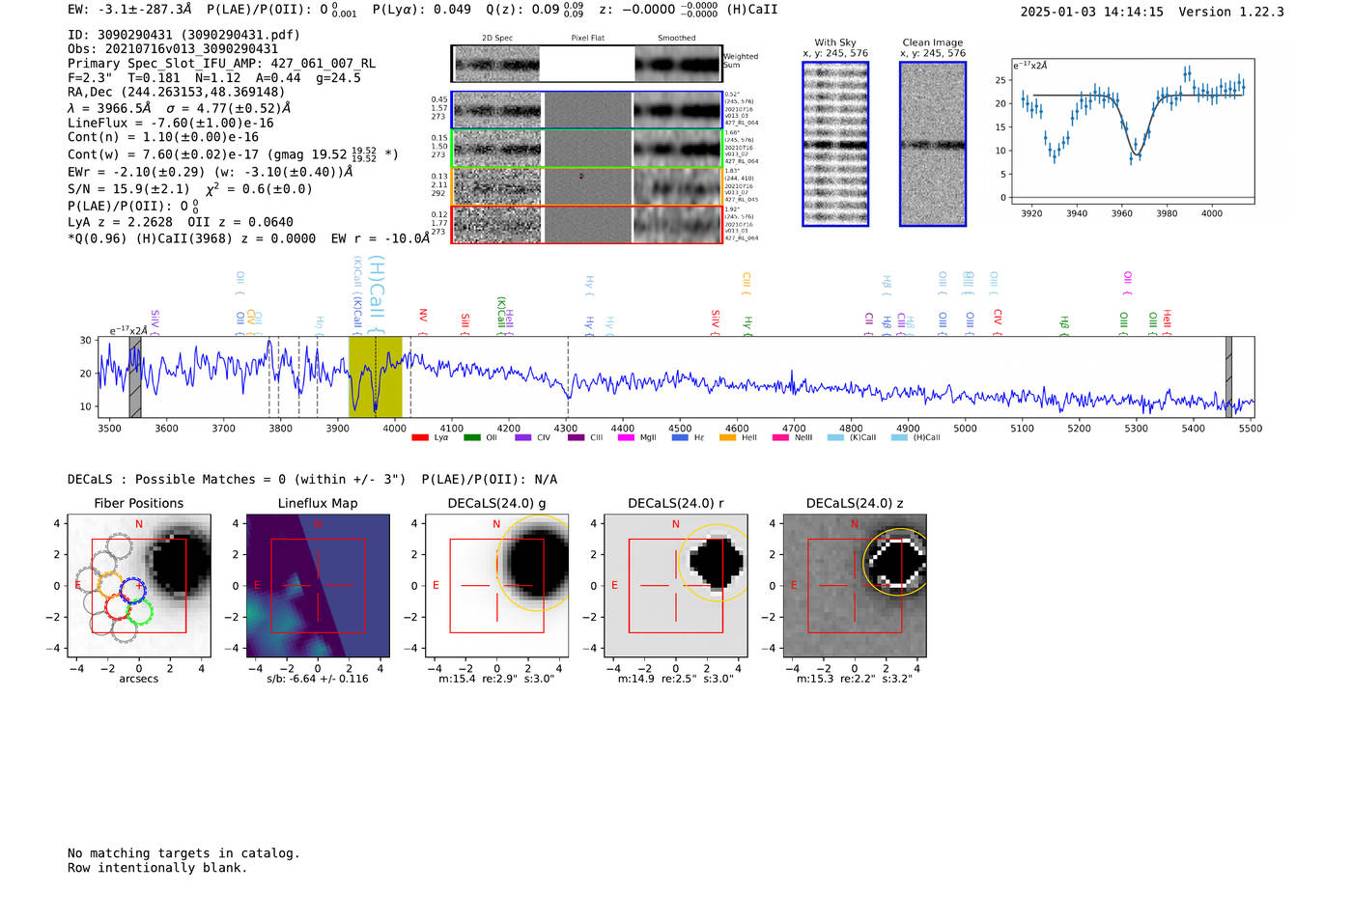Click the large (H)CaII line label
Screen dimensions: 1352x920
pos(378,293)
